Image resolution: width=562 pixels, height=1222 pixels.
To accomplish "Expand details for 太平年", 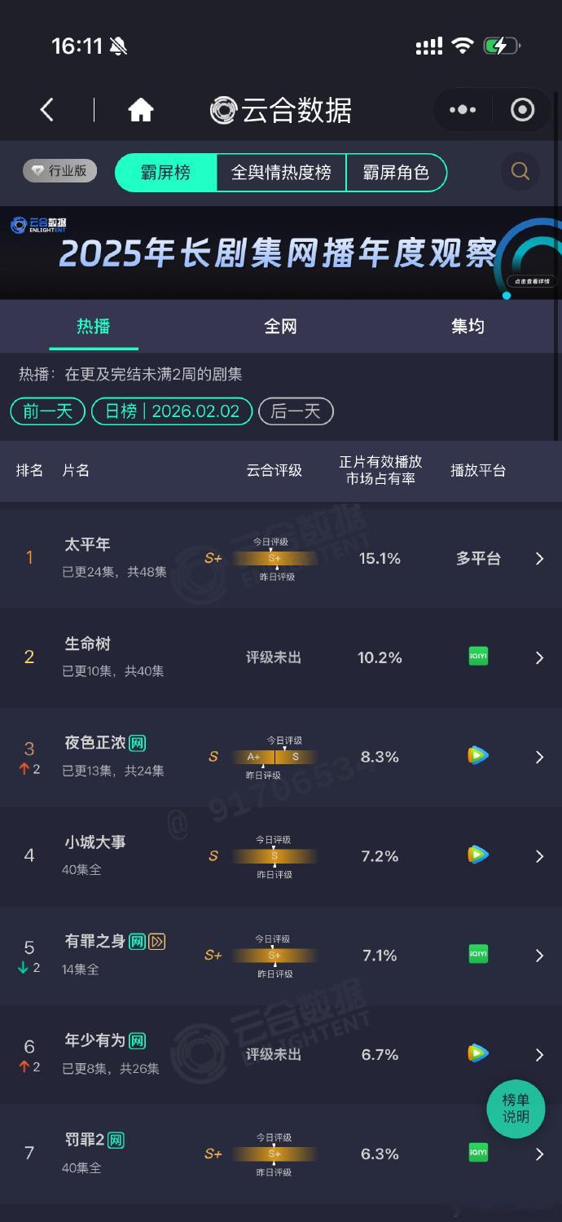I will 538,559.
